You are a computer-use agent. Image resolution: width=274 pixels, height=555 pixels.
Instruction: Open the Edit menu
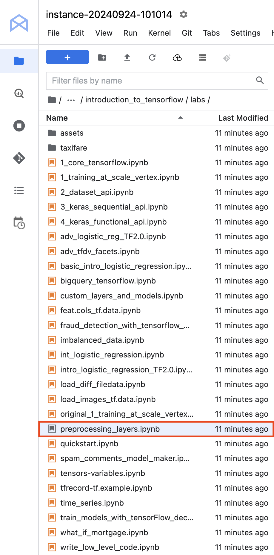[77, 33]
